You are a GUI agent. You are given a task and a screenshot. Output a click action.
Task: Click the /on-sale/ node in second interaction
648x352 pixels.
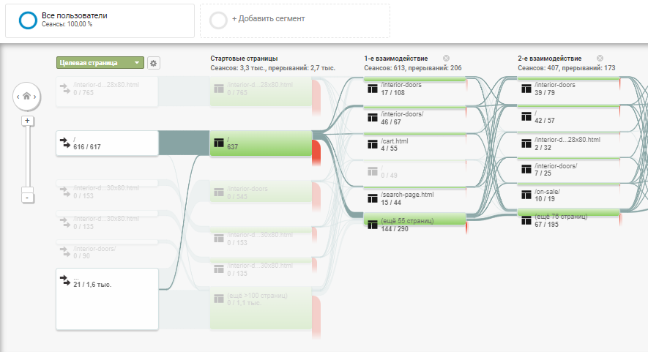(568, 194)
